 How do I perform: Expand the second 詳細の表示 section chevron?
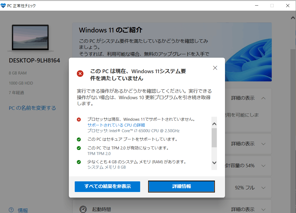[264, 144]
